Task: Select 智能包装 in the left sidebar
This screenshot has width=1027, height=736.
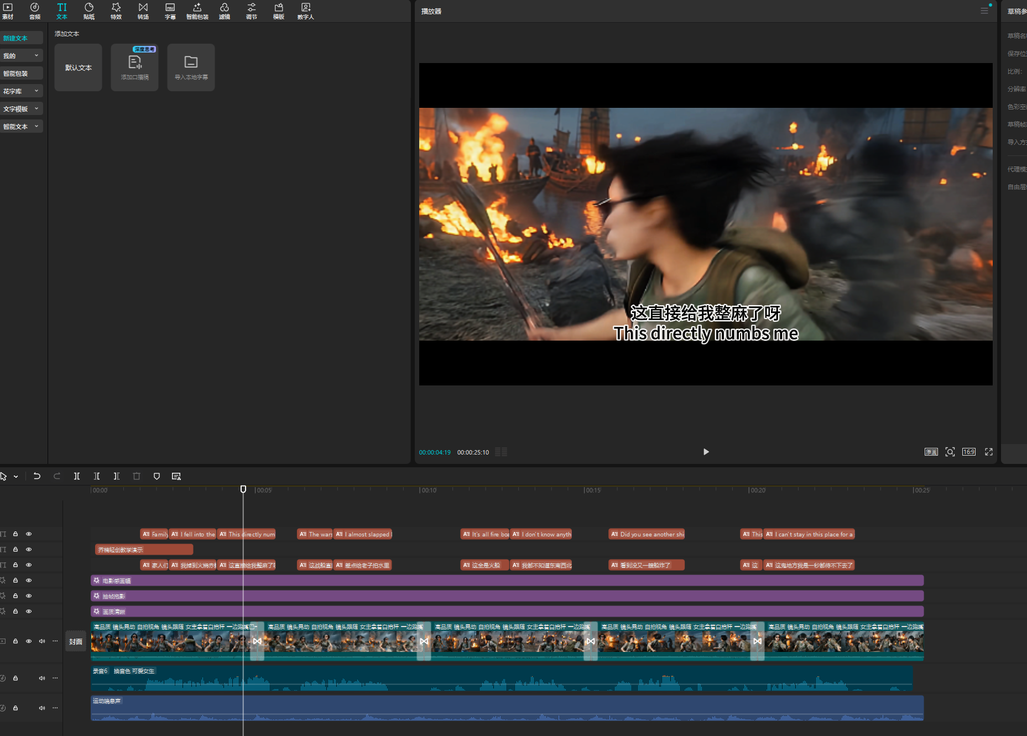Action: [21, 74]
